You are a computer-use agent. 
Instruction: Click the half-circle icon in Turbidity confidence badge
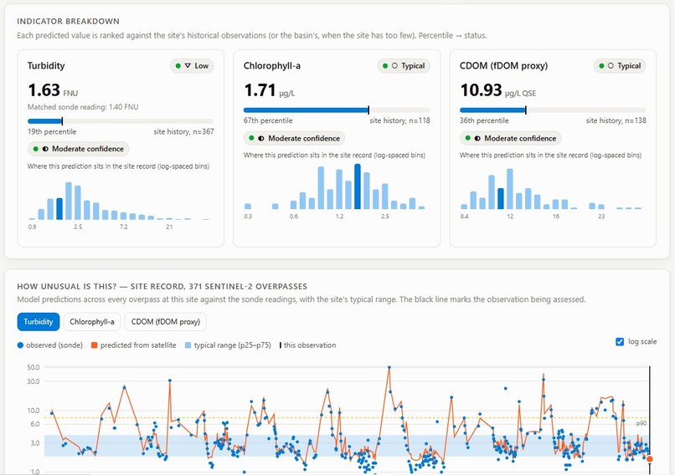(45, 149)
